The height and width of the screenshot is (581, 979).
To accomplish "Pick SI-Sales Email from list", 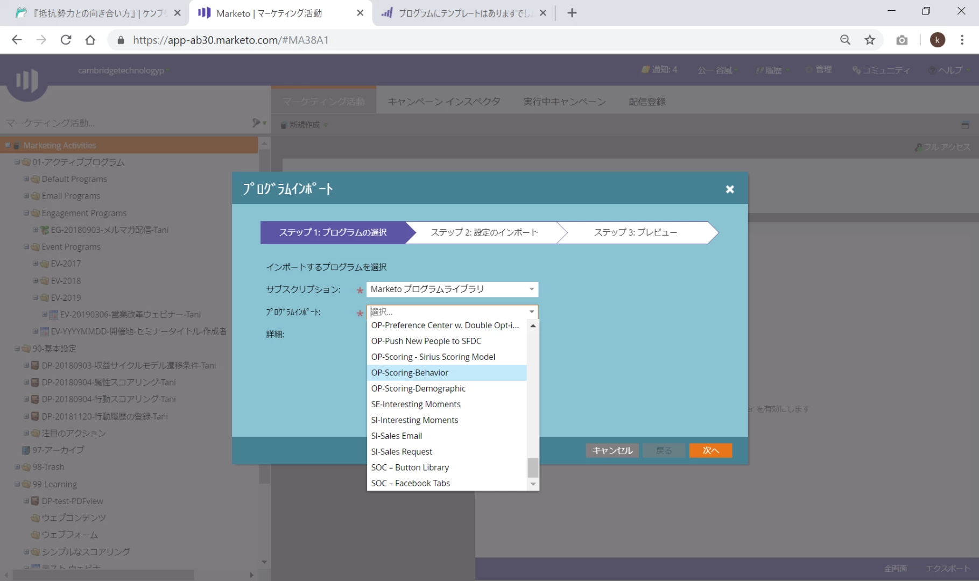I will pos(447,436).
